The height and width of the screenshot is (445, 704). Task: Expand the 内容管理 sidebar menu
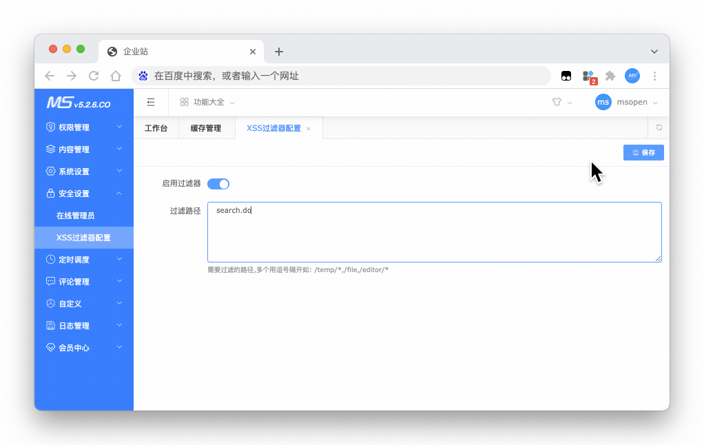[x=83, y=149]
